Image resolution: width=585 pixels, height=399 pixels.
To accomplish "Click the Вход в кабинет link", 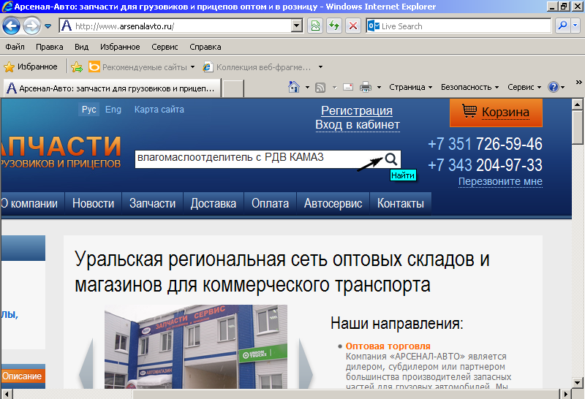I will (x=358, y=125).
